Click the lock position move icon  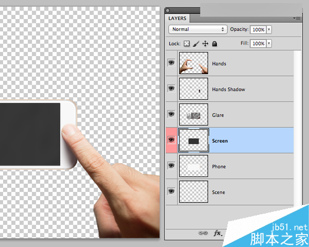(x=205, y=44)
